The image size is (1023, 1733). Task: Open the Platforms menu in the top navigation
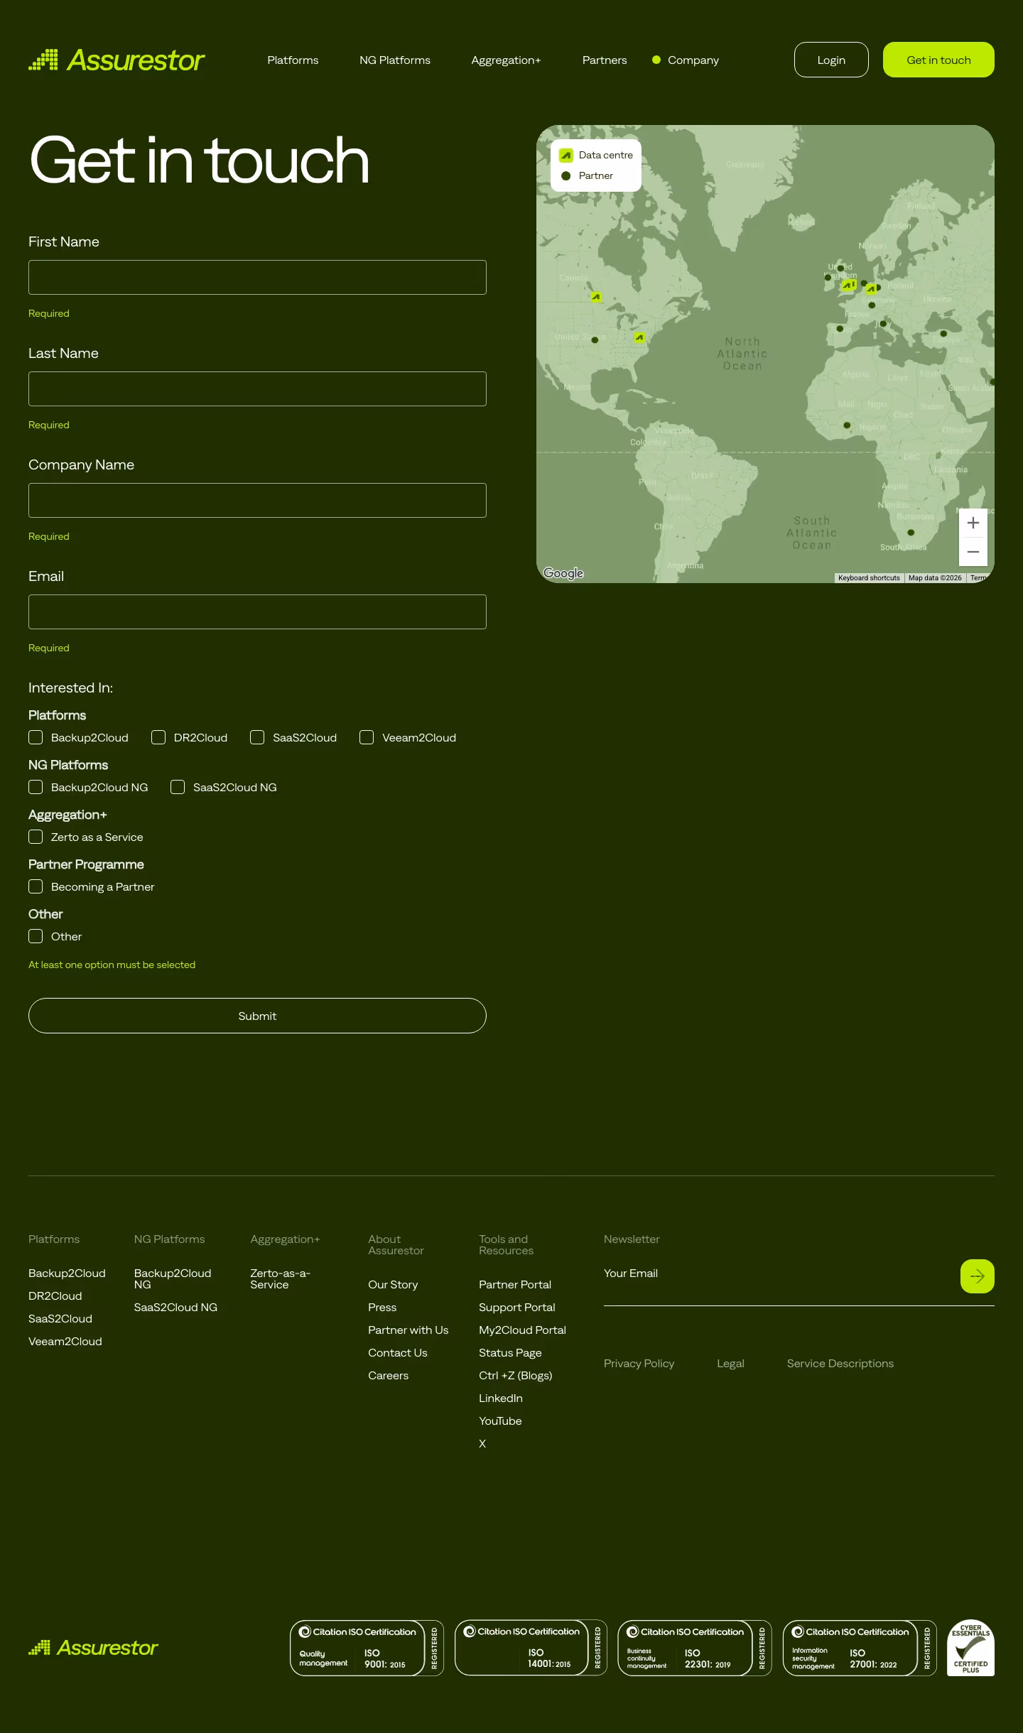point(293,60)
